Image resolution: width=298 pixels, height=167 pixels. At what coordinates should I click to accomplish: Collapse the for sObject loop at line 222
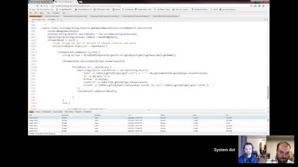click(36, 67)
